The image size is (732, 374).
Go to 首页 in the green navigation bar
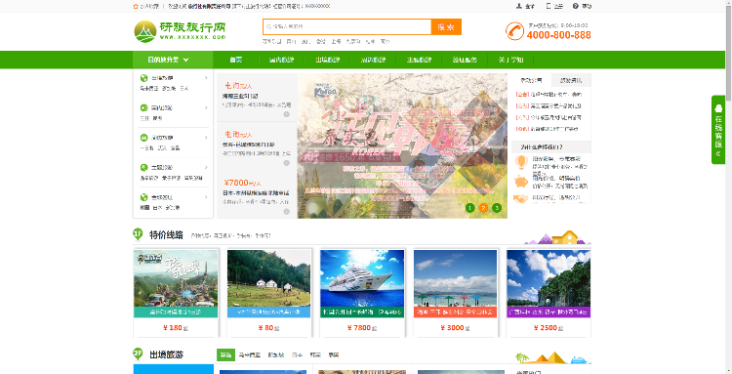point(236,60)
